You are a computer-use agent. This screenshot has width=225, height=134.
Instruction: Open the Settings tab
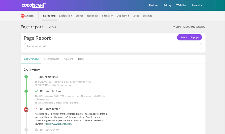147,16
